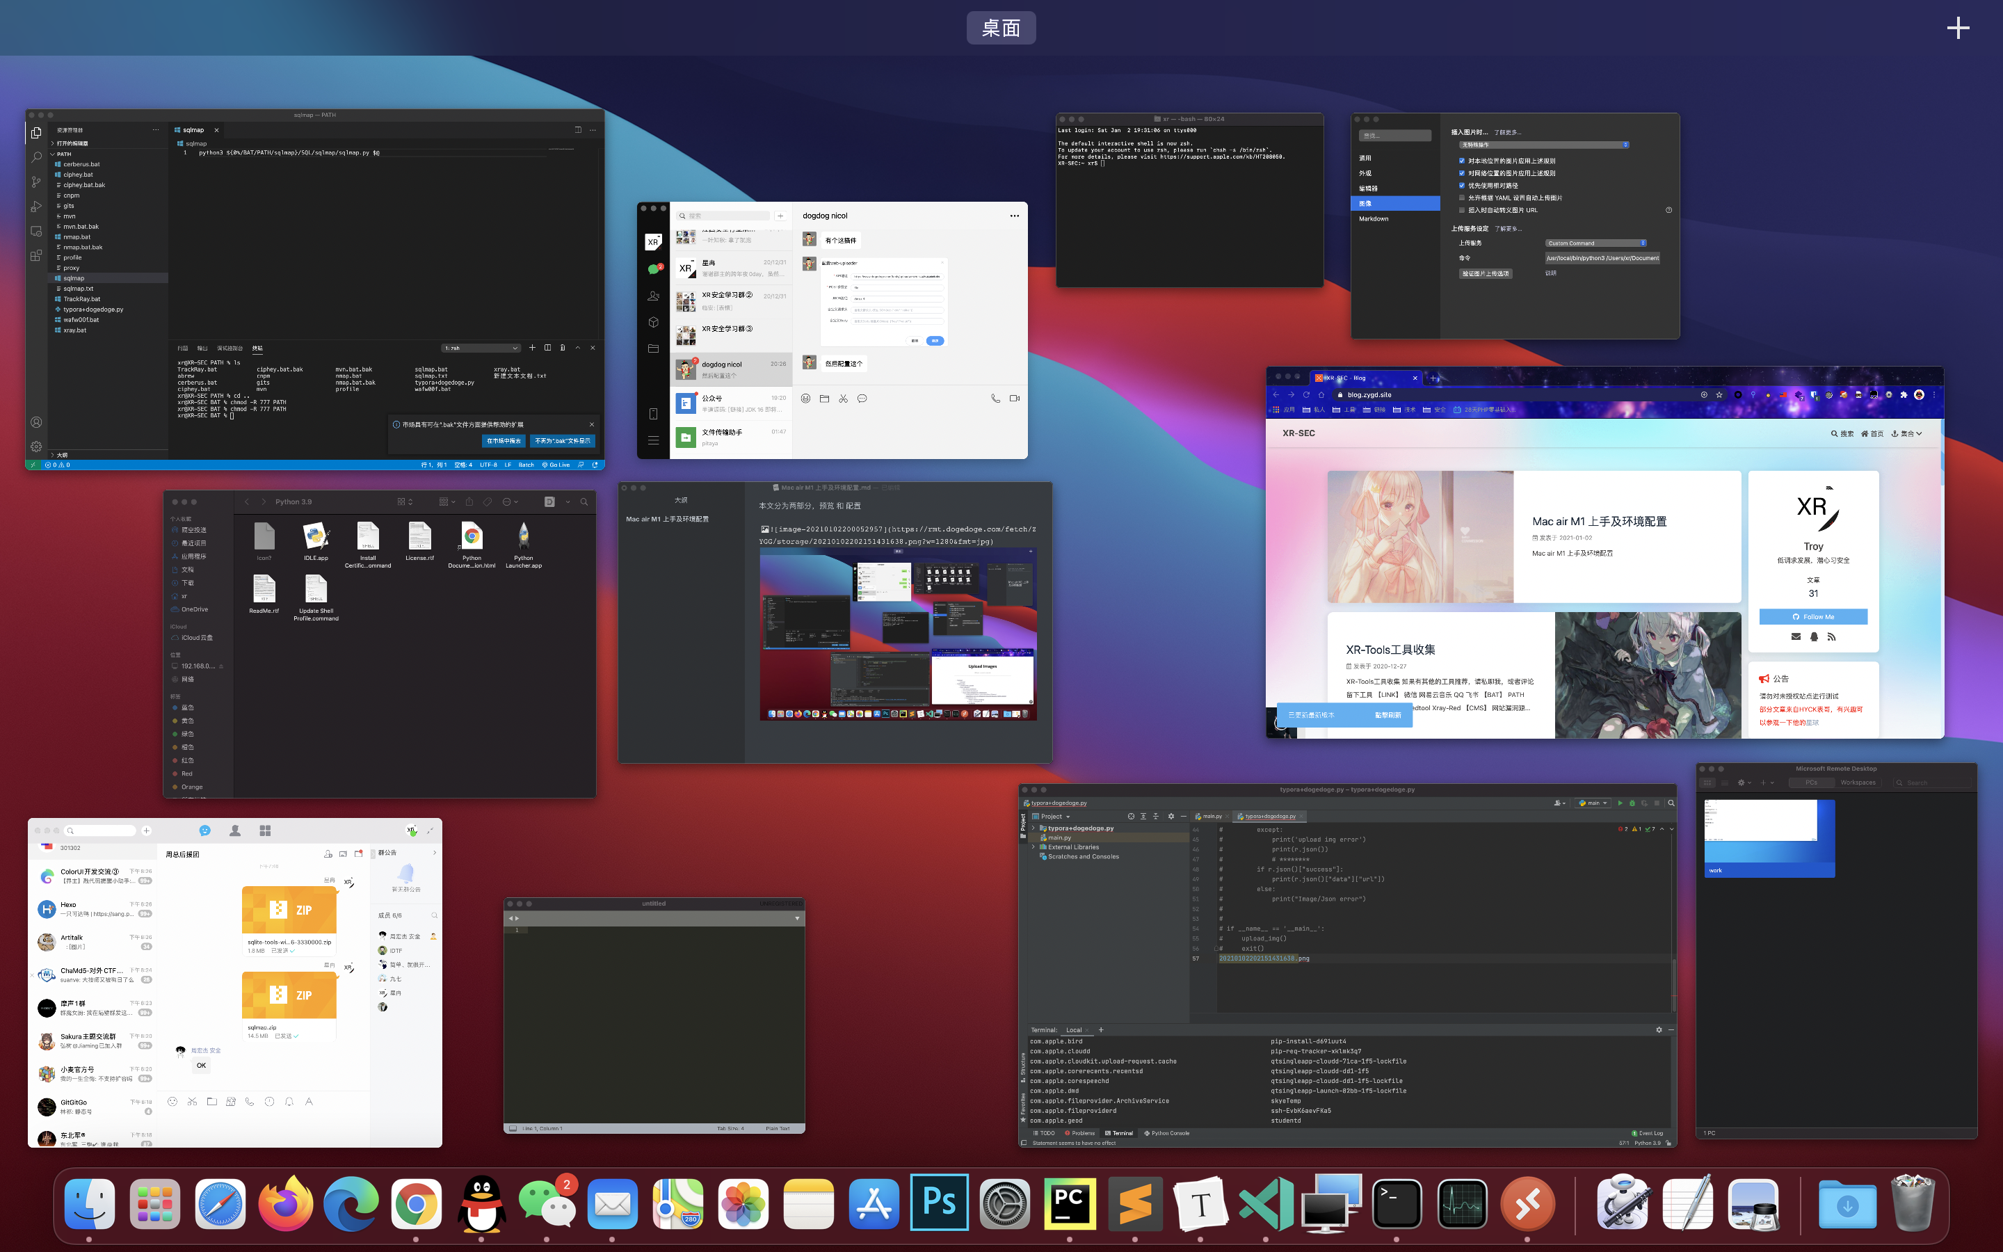Switch to main.py tab in PyCharm
Image resolution: width=2003 pixels, height=1252 pixels.
click(1209, 817)
